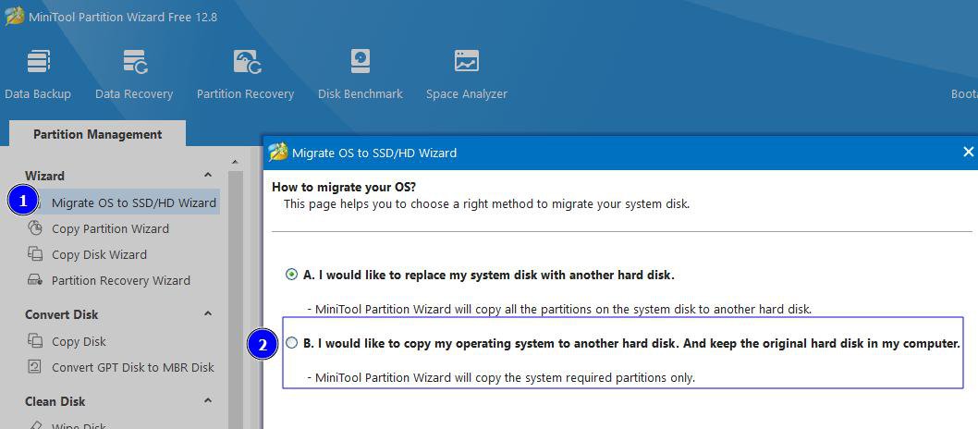Collapse the Convert Disk section

[x=208, y=313]
